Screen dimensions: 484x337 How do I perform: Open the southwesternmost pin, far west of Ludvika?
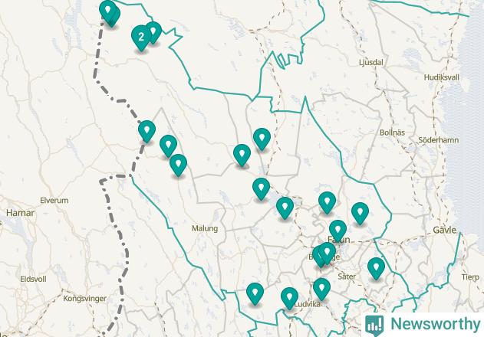255,294
